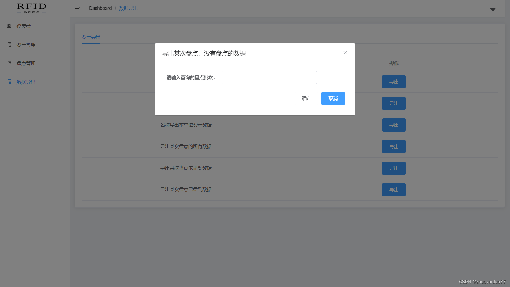Open 数据导出 via its list icon

(x=9, y=82)
